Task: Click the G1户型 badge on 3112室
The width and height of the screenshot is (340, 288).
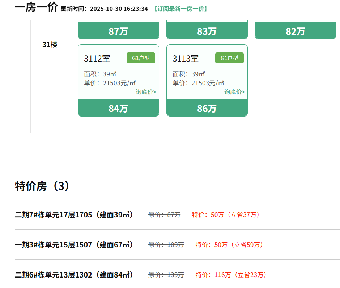Action: click(141, 58)
